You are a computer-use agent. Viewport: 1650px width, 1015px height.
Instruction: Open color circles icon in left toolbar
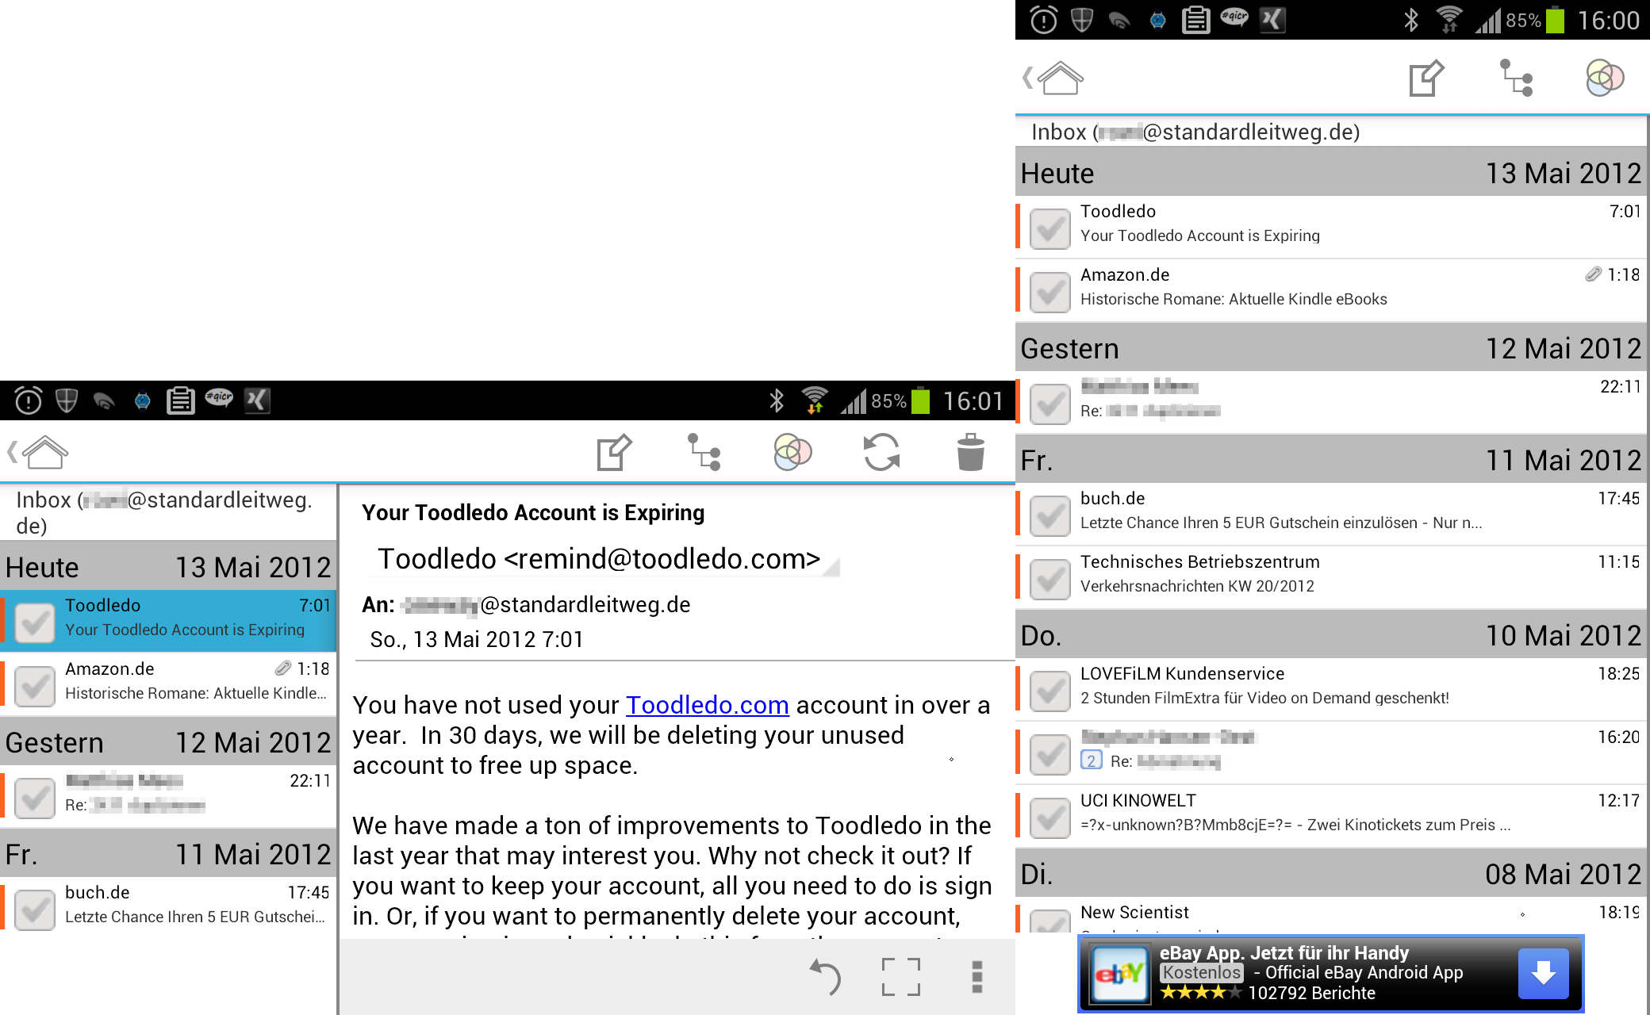(x=792, y=452)
